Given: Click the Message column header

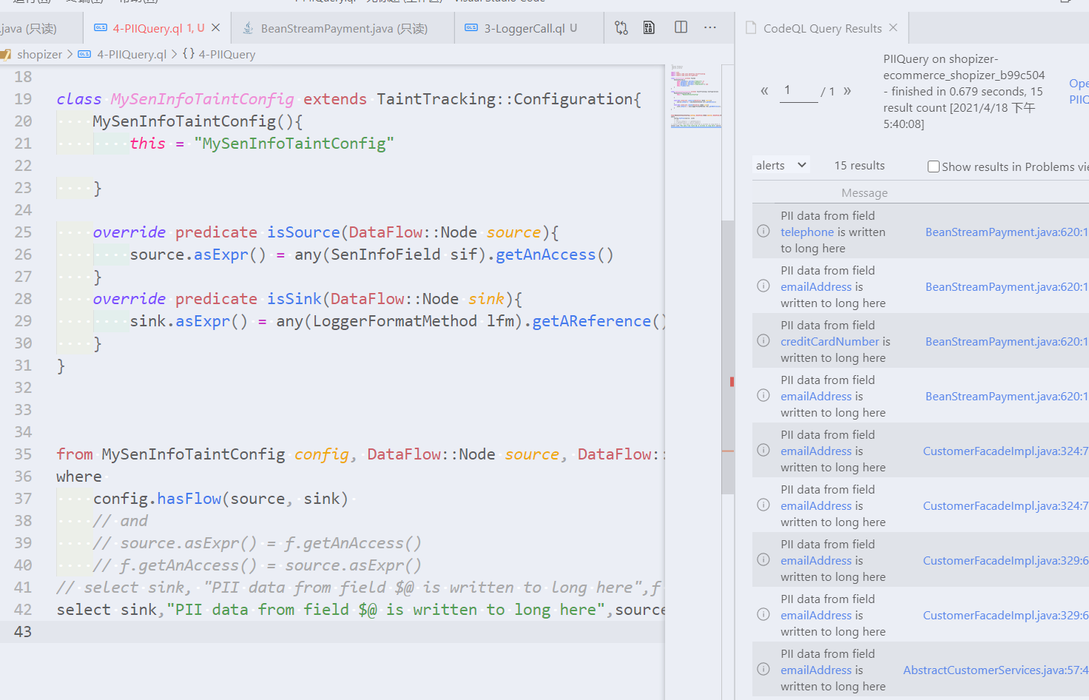Looking at the screenshot, I should (864, 192).
